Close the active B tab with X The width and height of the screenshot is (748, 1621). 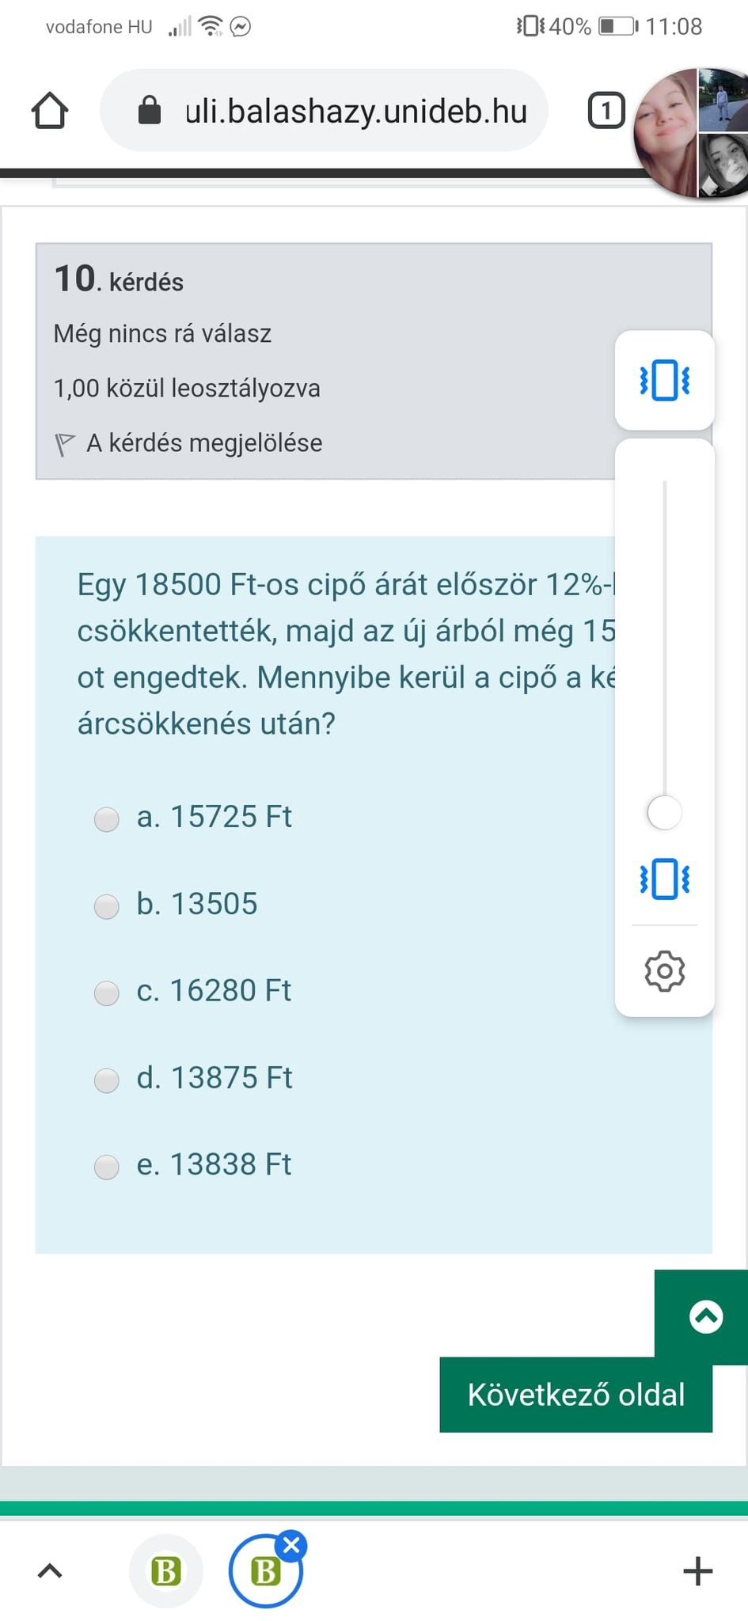point(292,1543)
